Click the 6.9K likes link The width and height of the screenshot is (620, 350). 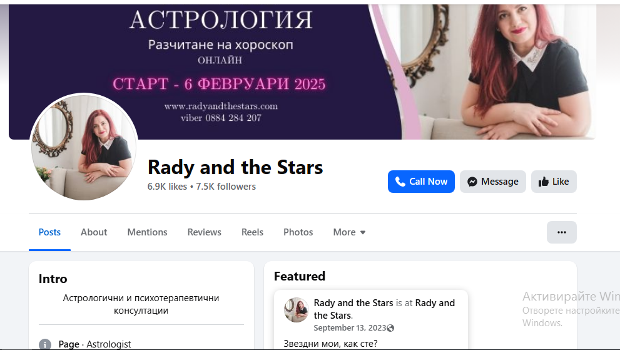coord(167,187)
